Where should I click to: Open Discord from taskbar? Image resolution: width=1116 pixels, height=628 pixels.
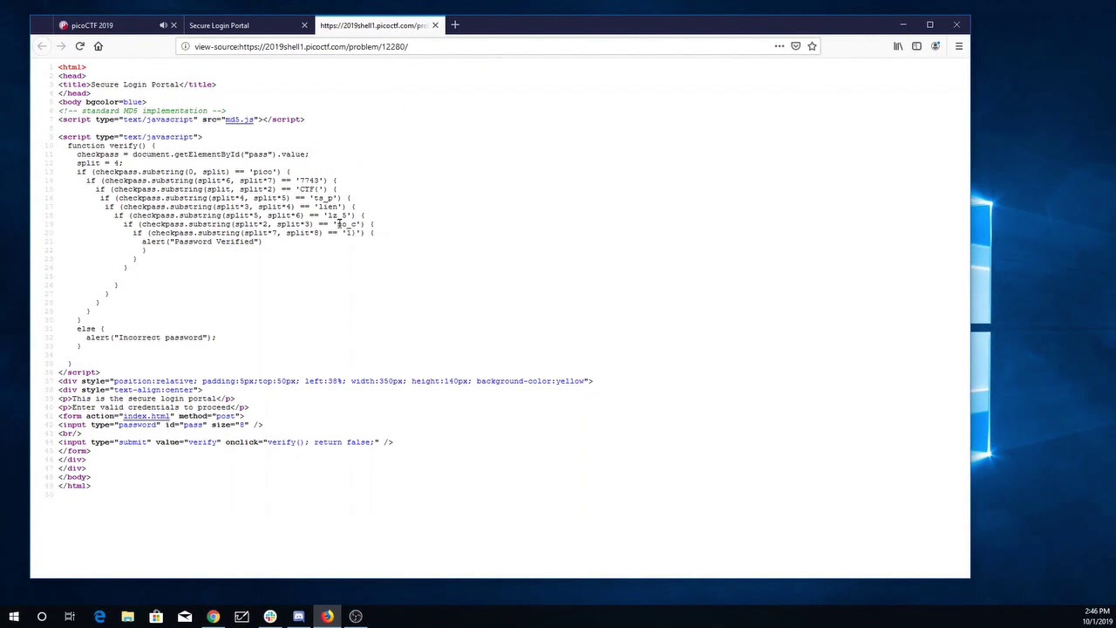298,617
